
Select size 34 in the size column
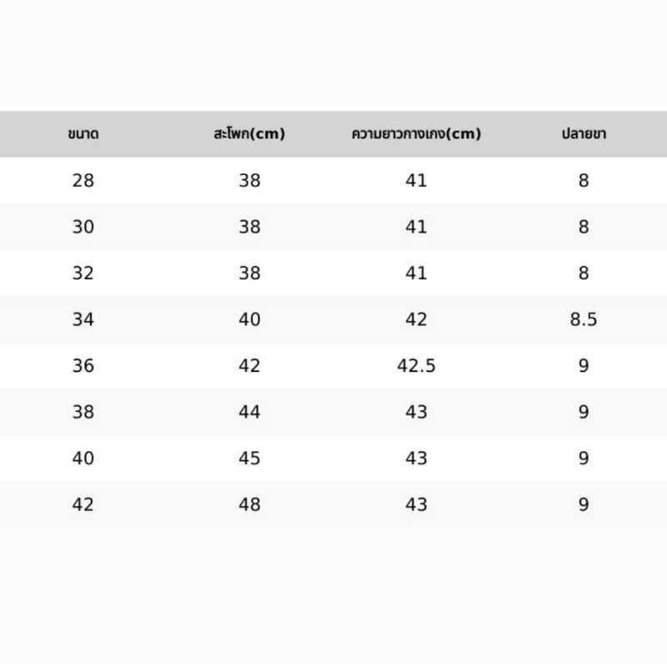[83, 319]
